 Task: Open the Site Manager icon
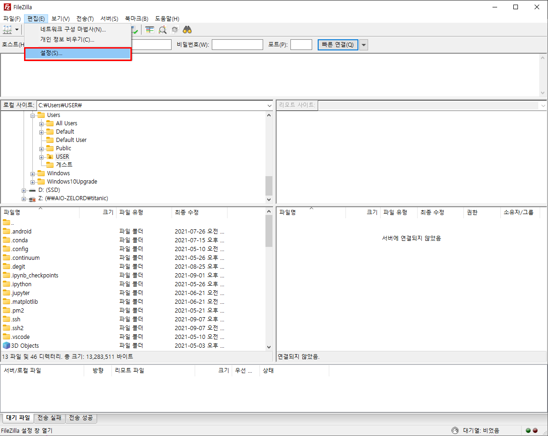click(x=7, y=30)
